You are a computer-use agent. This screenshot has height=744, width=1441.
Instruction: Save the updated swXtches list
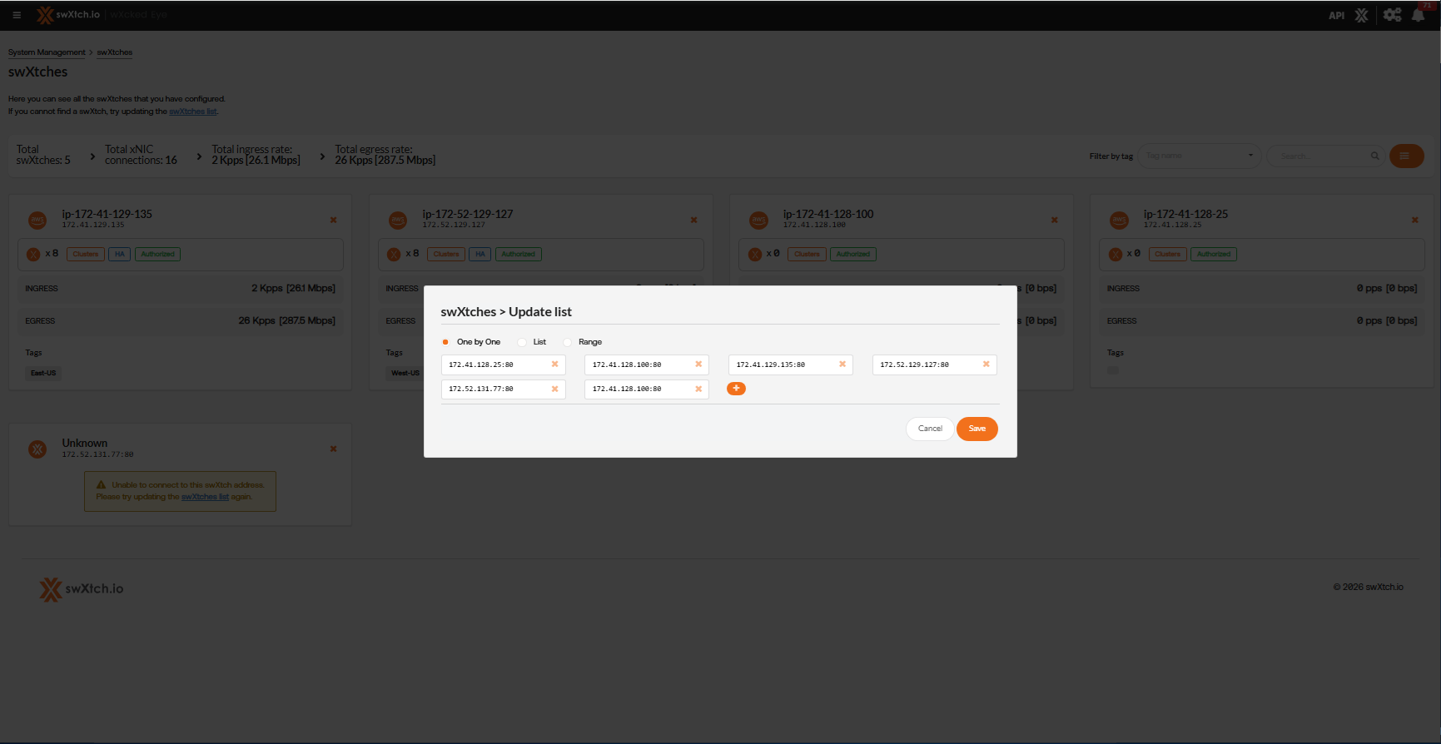point(976,429)
